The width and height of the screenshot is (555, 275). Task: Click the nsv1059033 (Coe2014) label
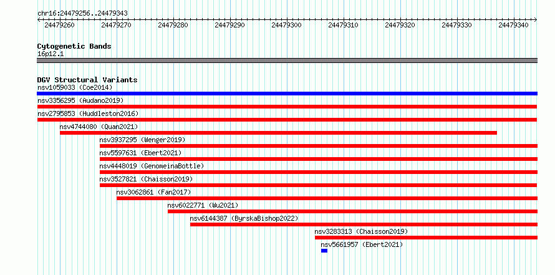point(75,87)
